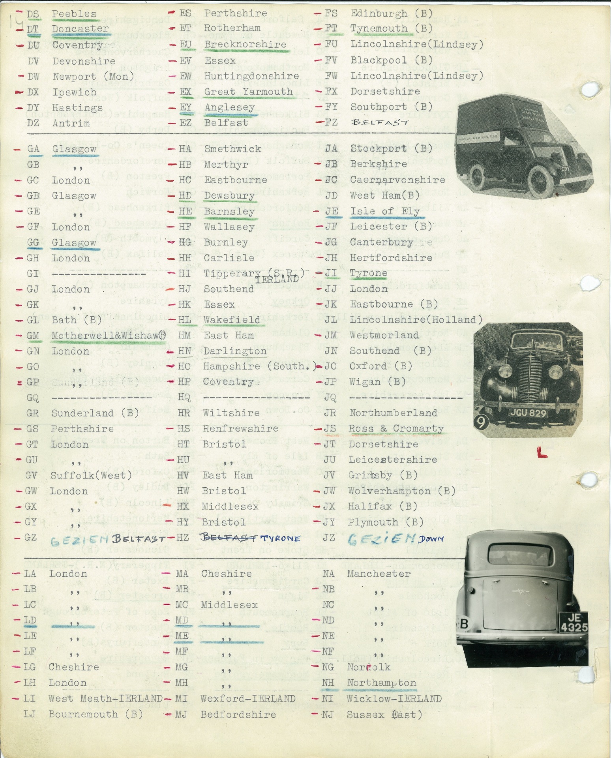Image resolution: width=611 pixels, height=758 pixels.
Task: Click the text 'Blackpool (B)'
Action: 391,60
